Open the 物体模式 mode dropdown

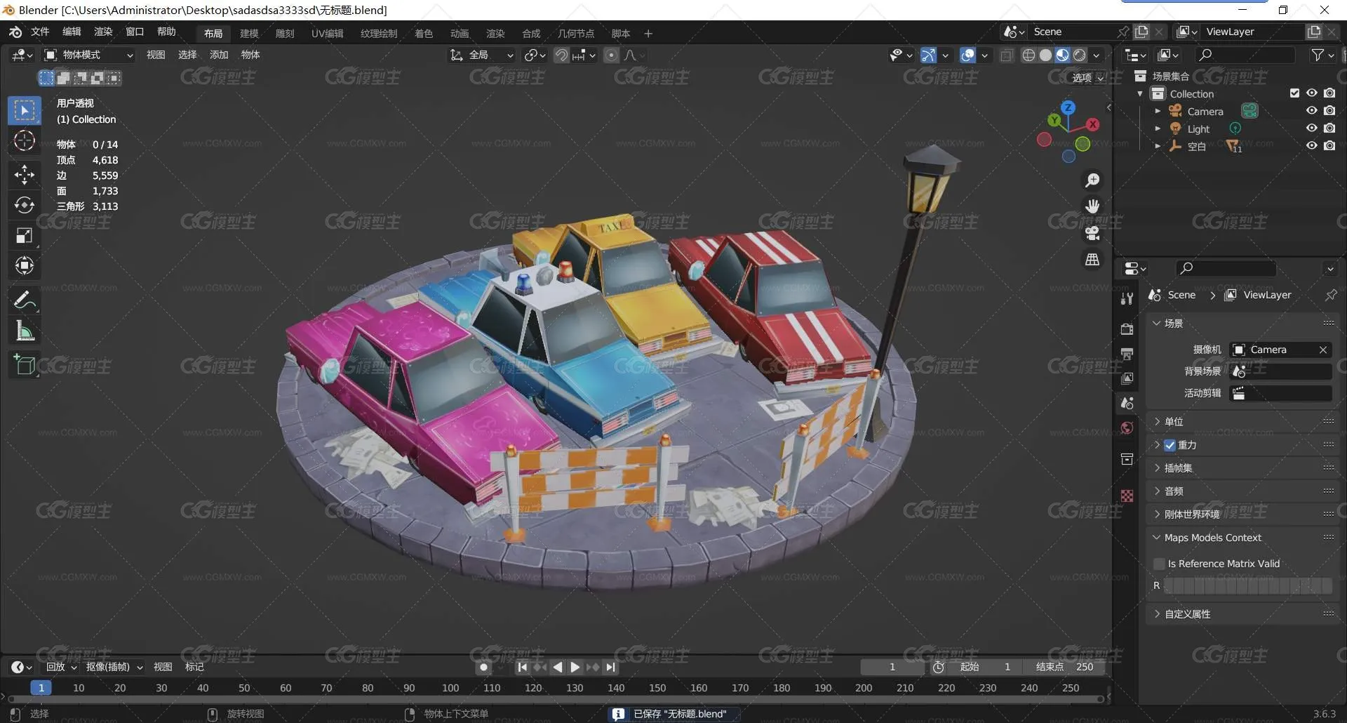(x=88, y=55)
